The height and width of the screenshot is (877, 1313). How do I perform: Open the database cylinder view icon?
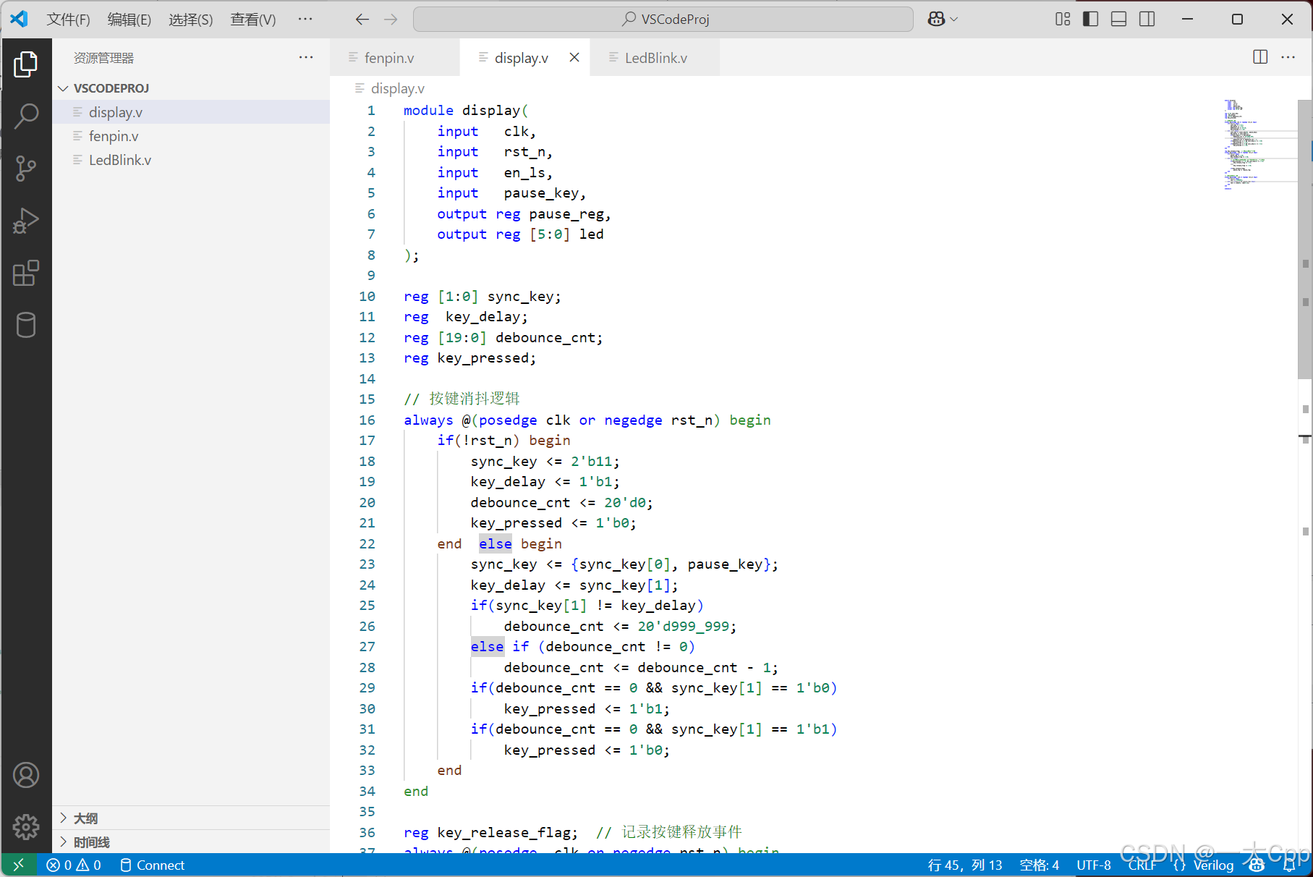pos(26,325)
